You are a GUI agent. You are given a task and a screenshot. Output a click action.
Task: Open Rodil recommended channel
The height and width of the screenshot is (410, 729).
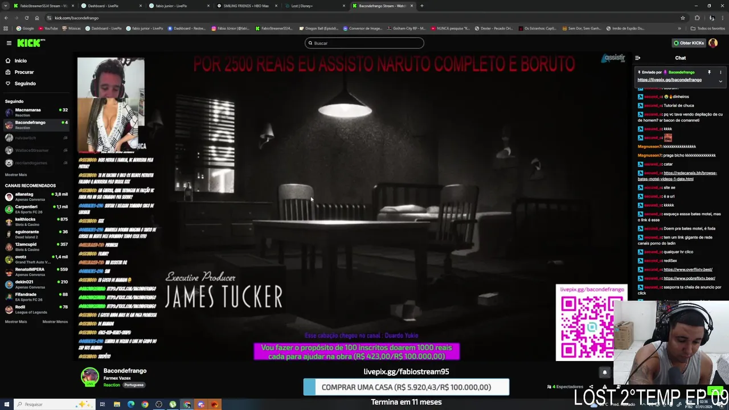[x=35, y=309]
